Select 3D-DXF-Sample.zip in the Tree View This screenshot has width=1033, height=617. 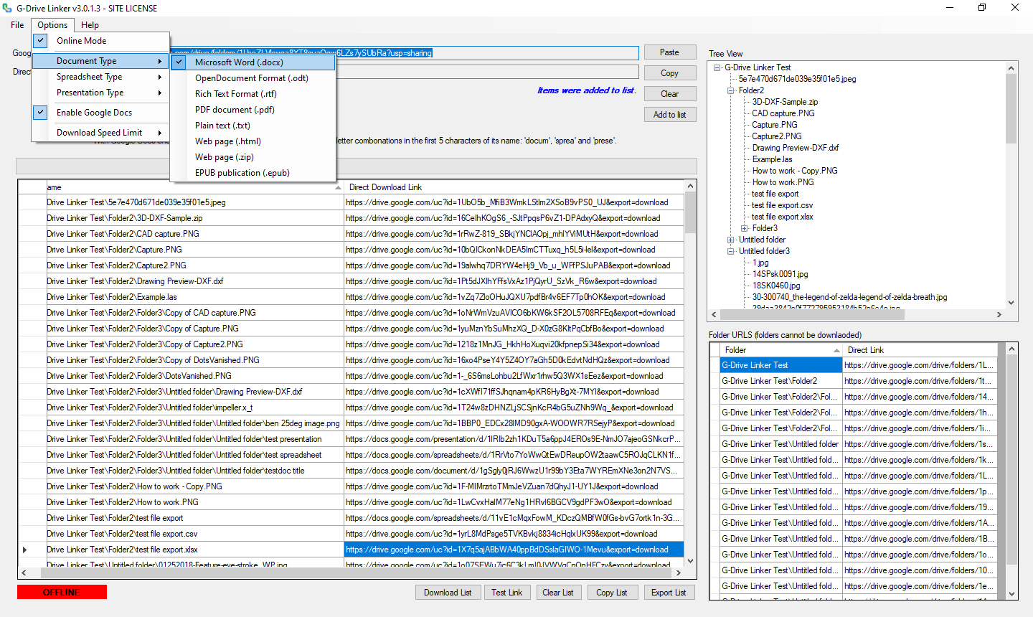(x=785, y=102)
